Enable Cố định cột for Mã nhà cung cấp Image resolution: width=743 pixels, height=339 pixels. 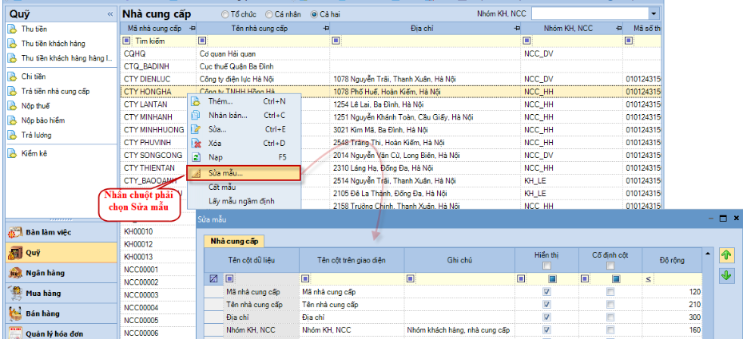(610, 292)
